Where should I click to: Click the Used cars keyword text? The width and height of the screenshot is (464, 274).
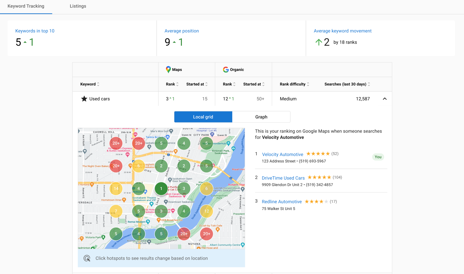pyautogui.click(x=99, y=99)
